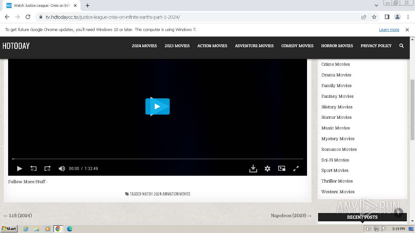Image resolution: width=415 pixels, height=233 pixels.
Task: Share this page icon in address bar
Action: [364, 17]
